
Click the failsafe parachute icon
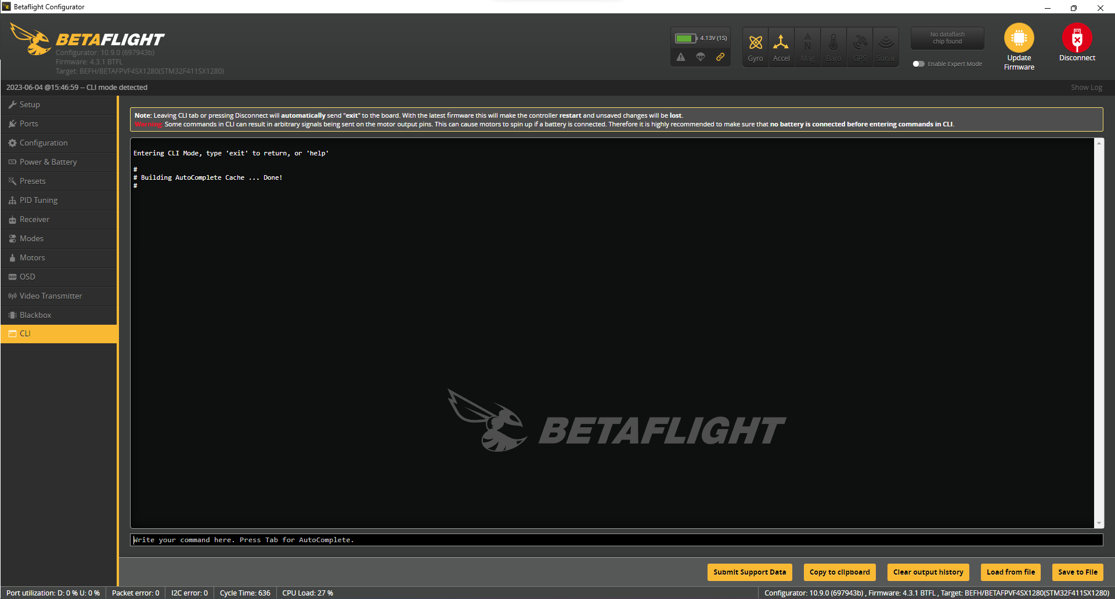pos(701,57)
